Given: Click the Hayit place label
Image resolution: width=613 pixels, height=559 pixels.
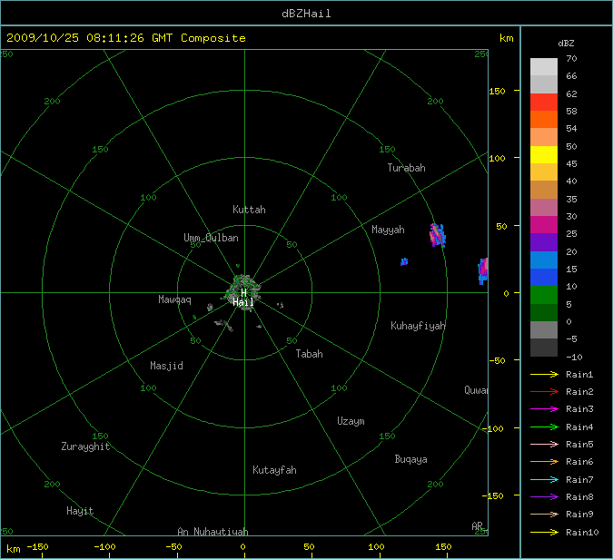Looking at the screenshot, I should tap(80, 511).
